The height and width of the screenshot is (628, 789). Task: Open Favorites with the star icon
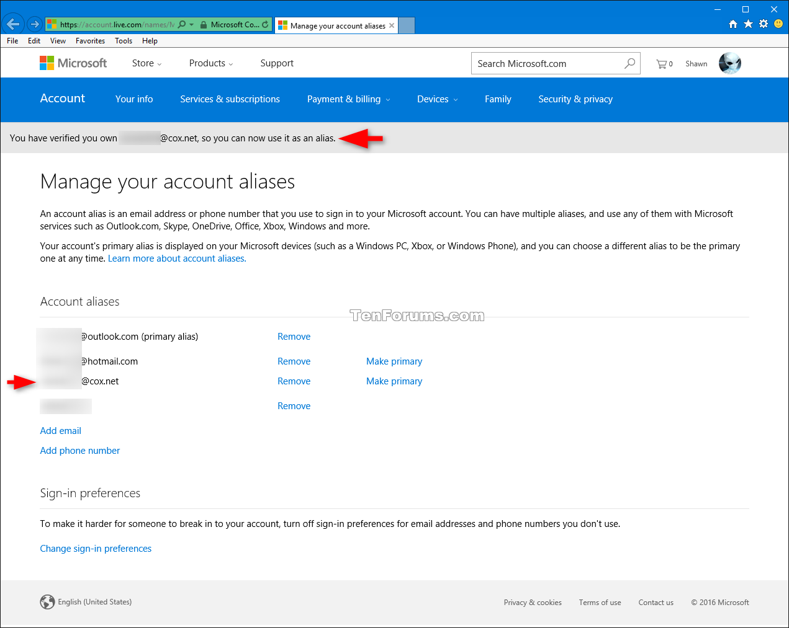point(748,24)
